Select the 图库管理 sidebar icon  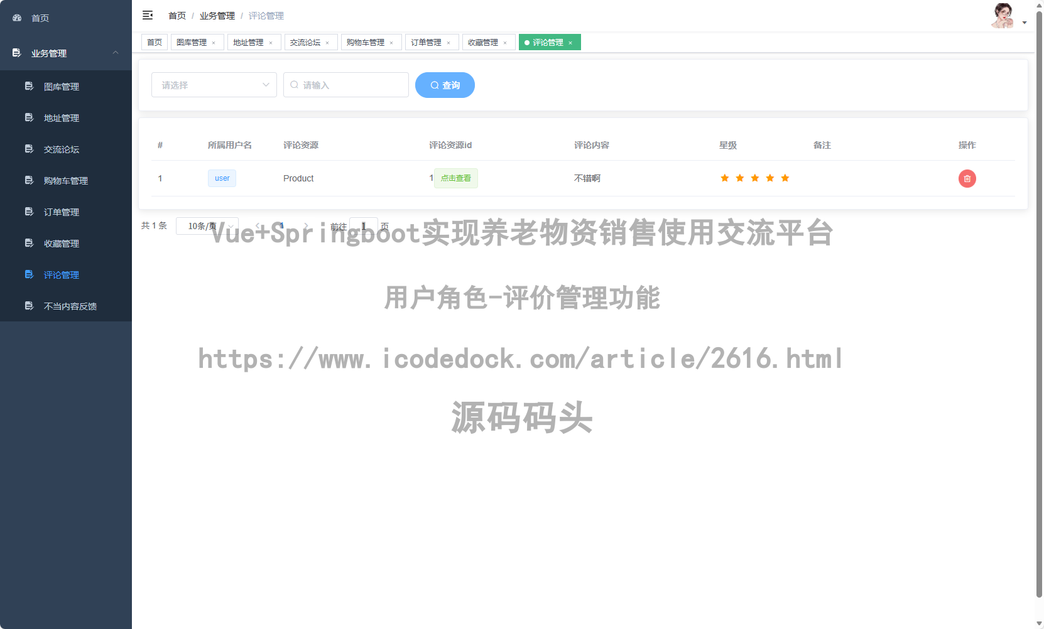tap(29, 86)
